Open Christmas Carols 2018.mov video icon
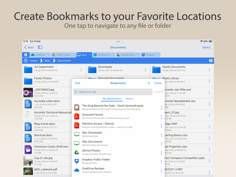Viewport: 236px width, 177px height. [x=28, y=149]
